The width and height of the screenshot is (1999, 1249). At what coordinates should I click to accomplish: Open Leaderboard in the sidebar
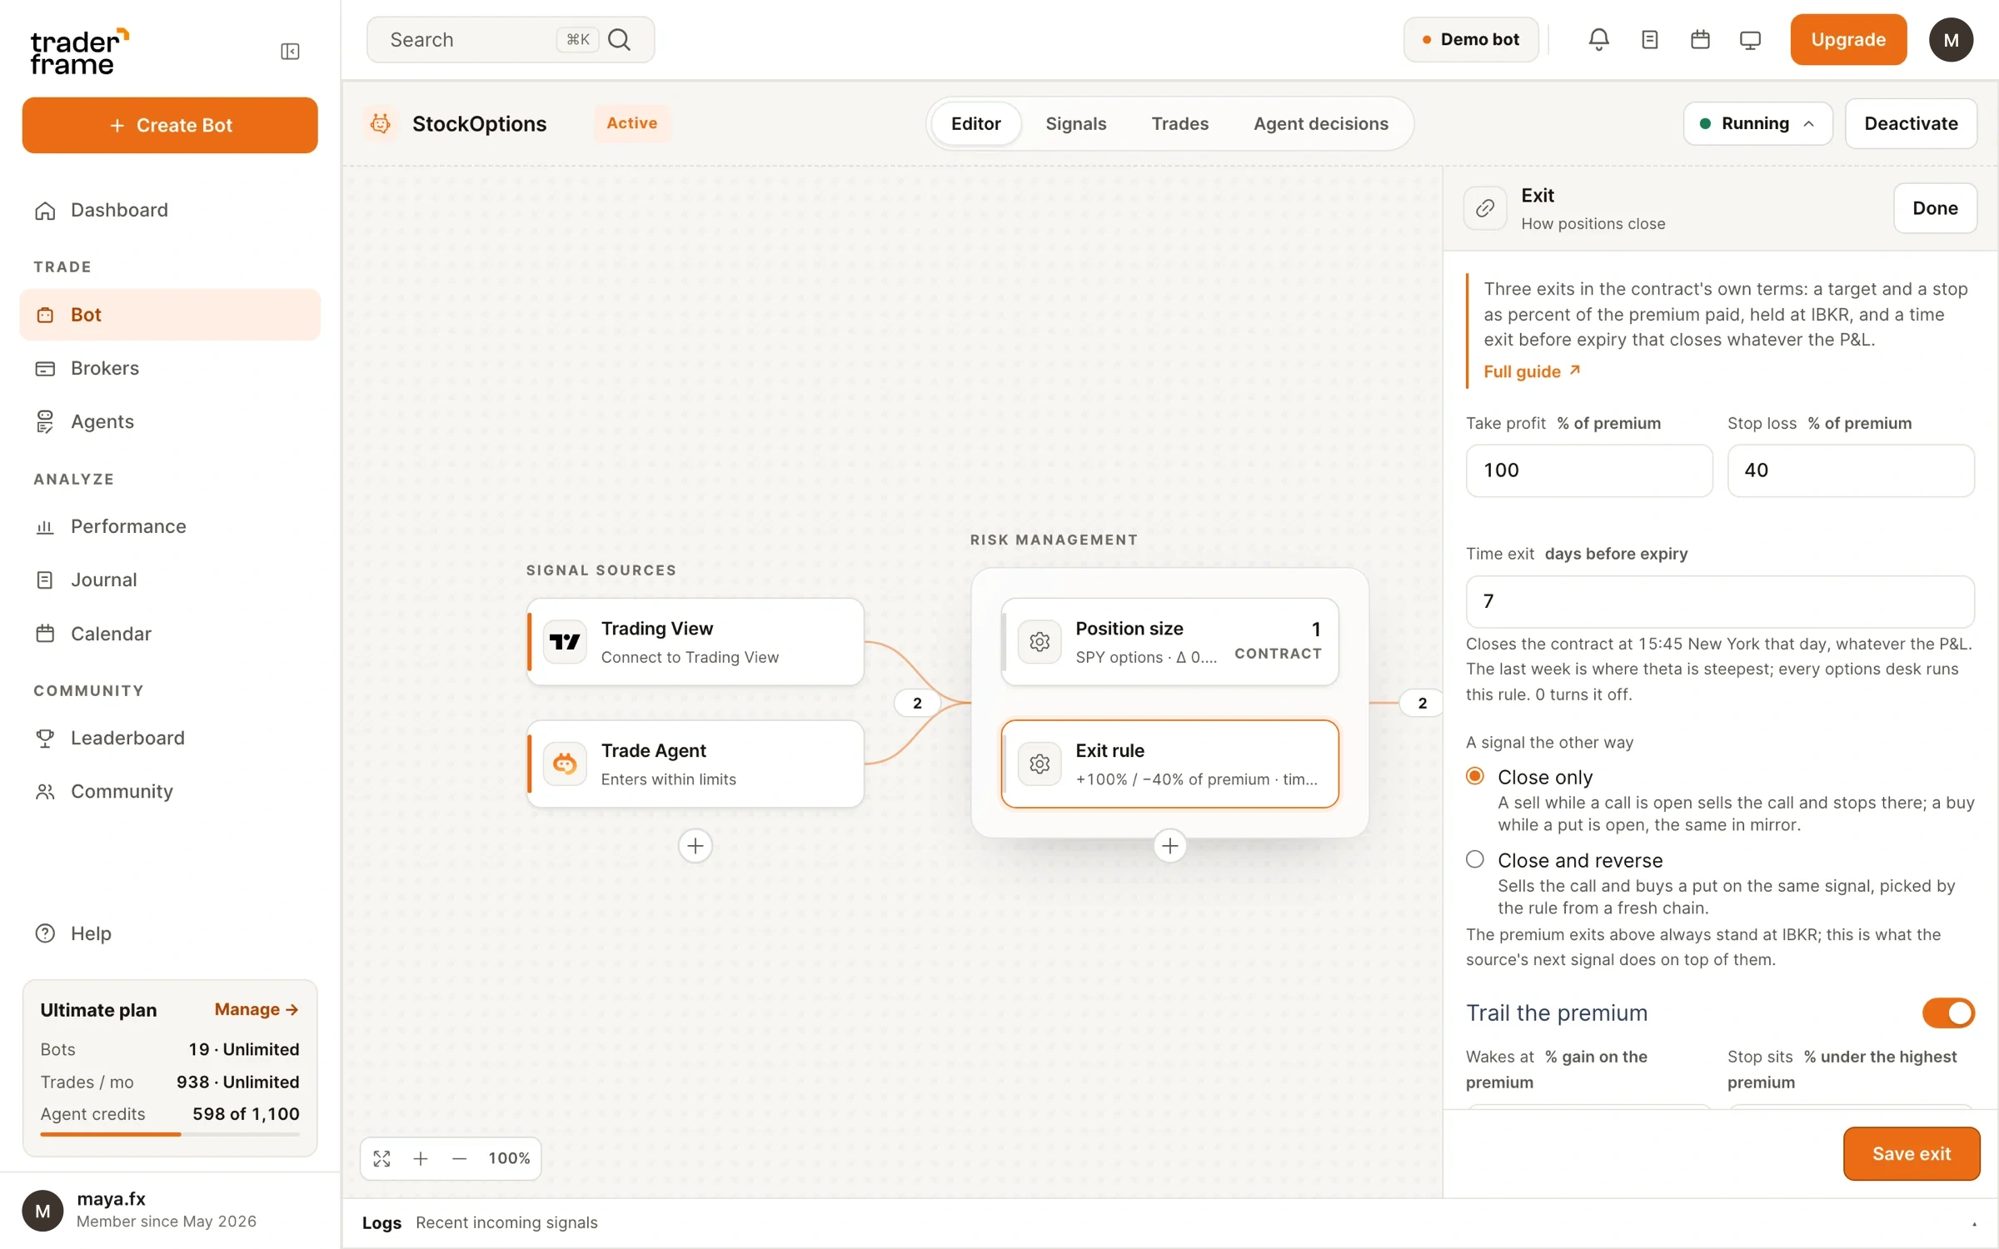[x=170, y=738]
